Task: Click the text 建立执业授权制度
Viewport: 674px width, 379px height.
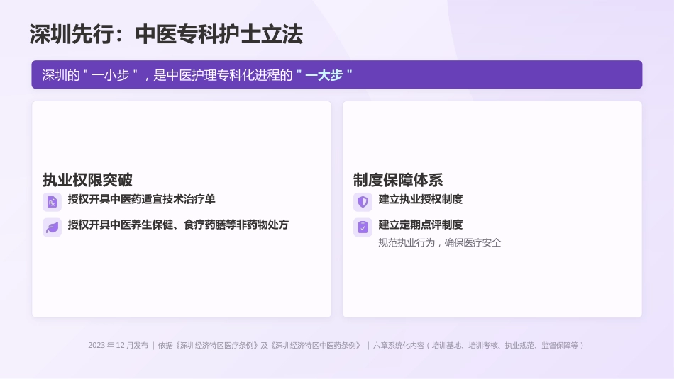Action: [421, 199]
